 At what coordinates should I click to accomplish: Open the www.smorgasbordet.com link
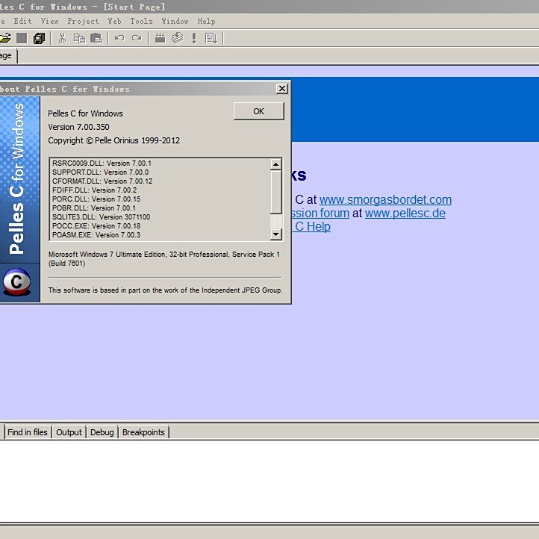pos(385,200)
